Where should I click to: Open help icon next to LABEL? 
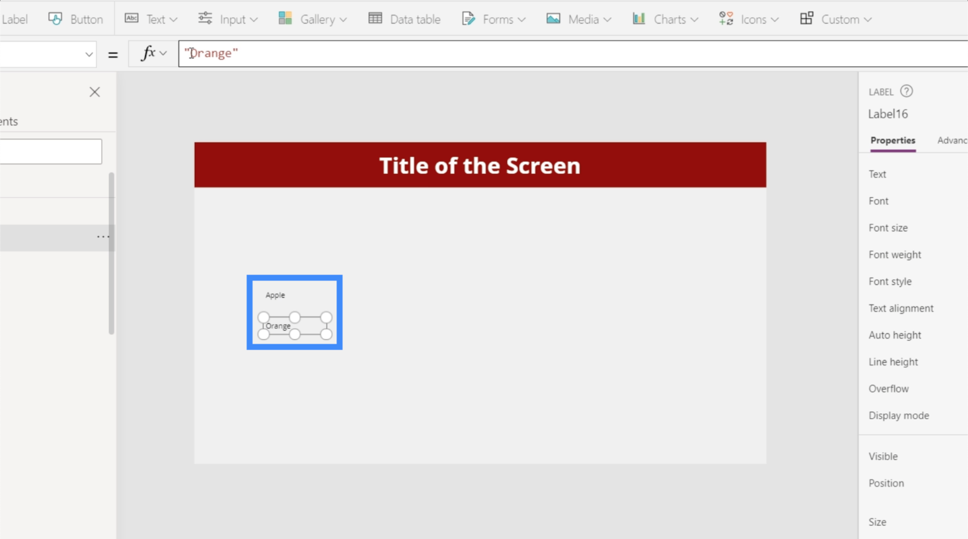pyautogui.click(x=906, y=92)
